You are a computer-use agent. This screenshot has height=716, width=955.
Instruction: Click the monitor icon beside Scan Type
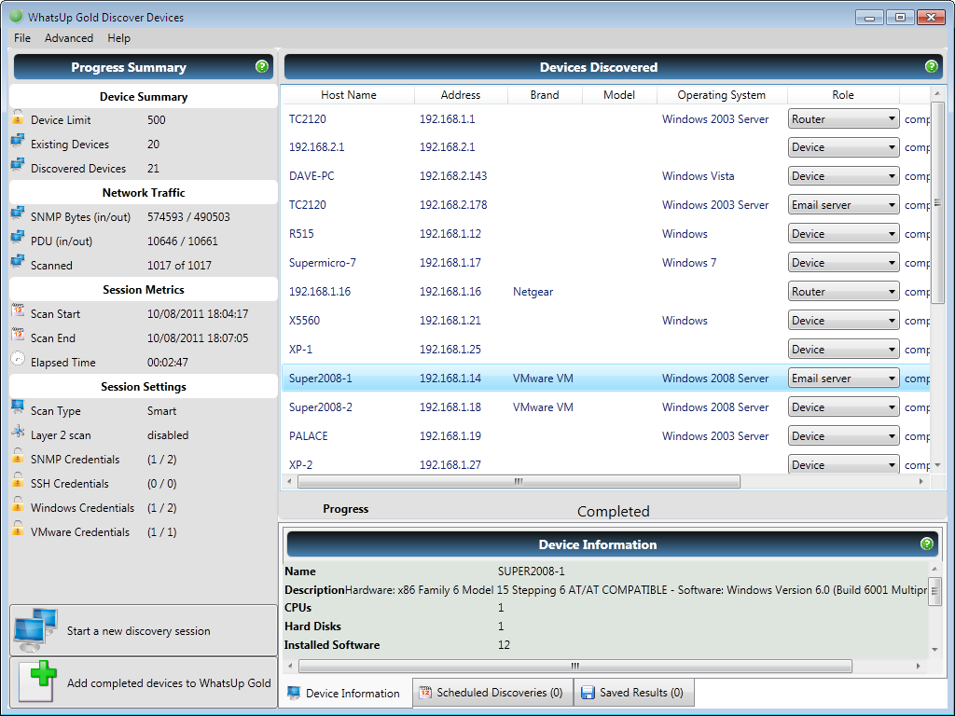point(18,408)
